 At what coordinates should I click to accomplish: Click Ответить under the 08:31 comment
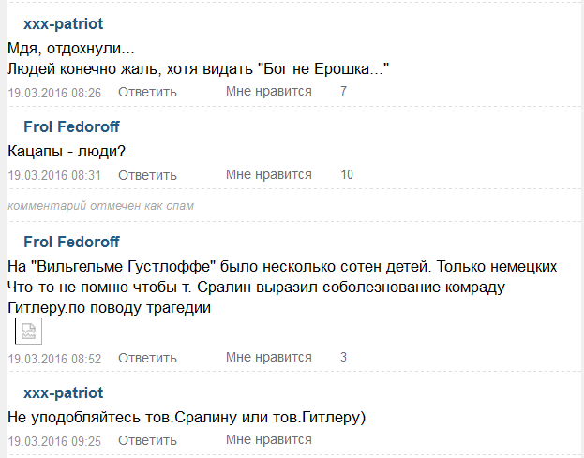[147, 175]
